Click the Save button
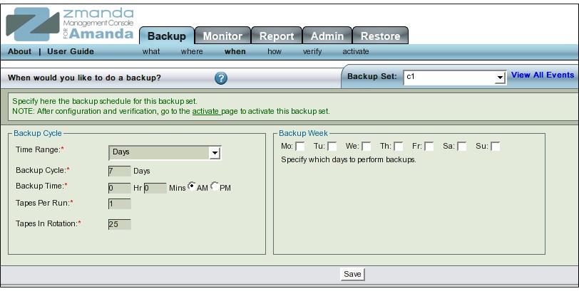This screenshot has width=579, height=291. [x=352, y=274]
